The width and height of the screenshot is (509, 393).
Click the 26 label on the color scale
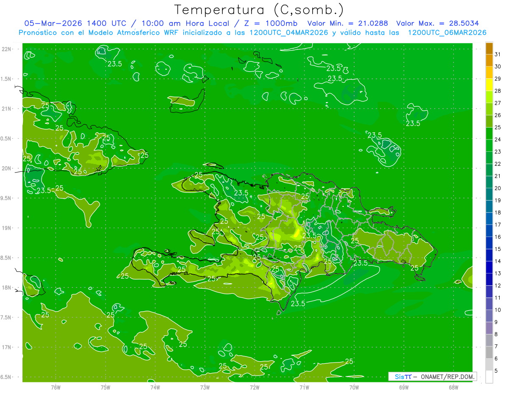498,115
